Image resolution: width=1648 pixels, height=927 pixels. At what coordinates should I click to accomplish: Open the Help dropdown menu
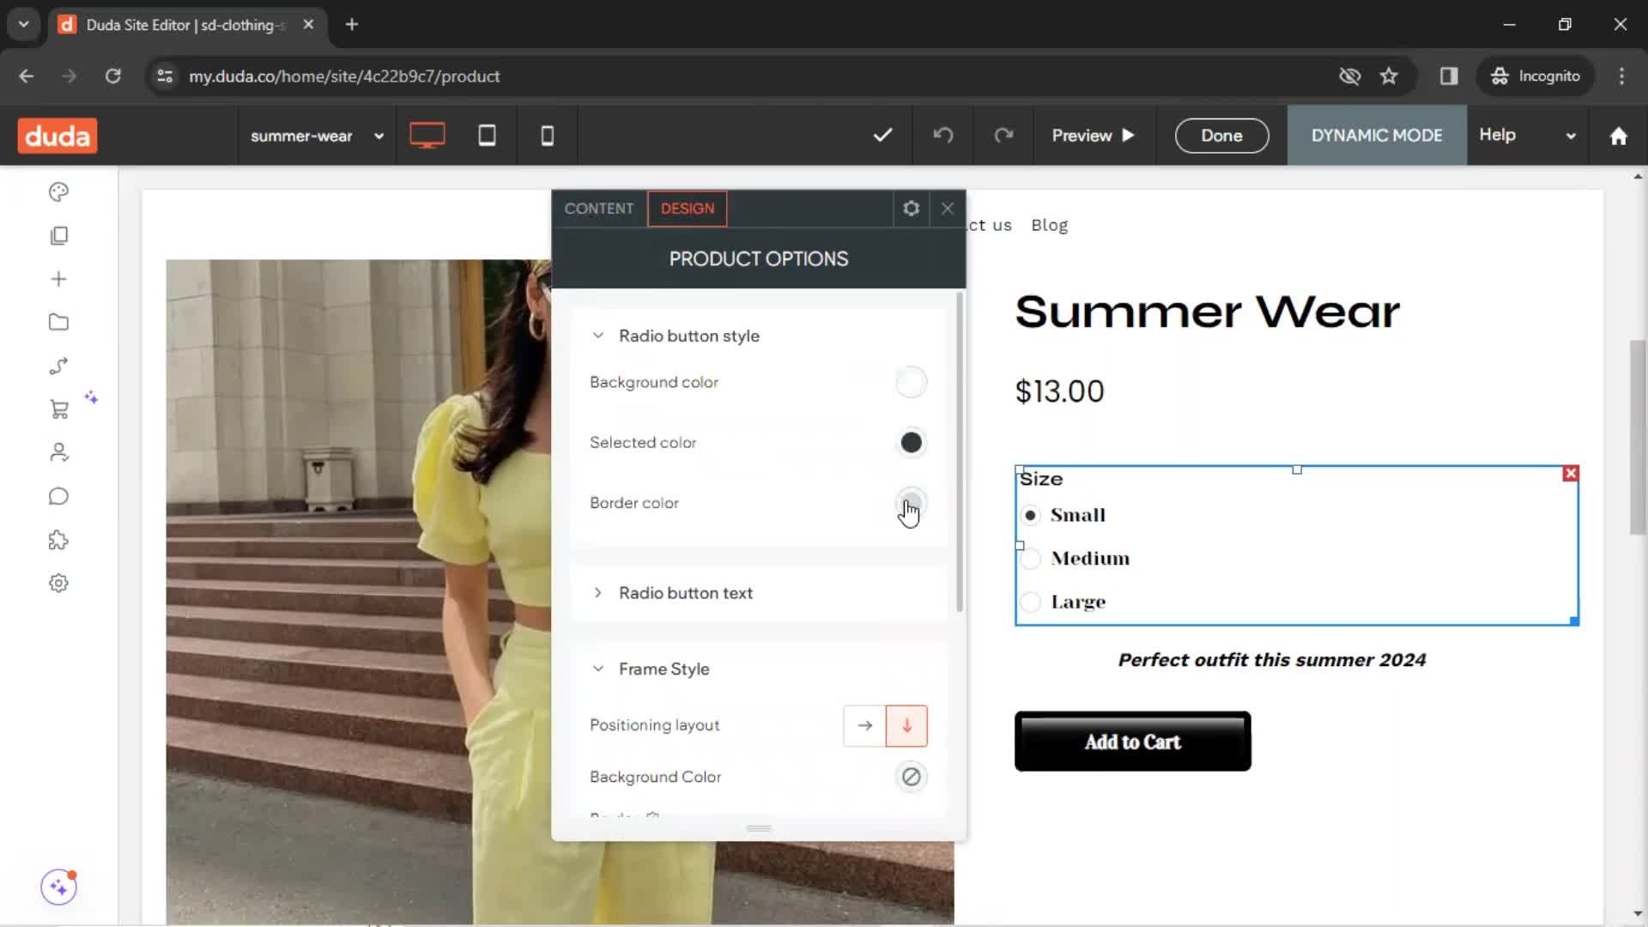[x=1527, y=136]
